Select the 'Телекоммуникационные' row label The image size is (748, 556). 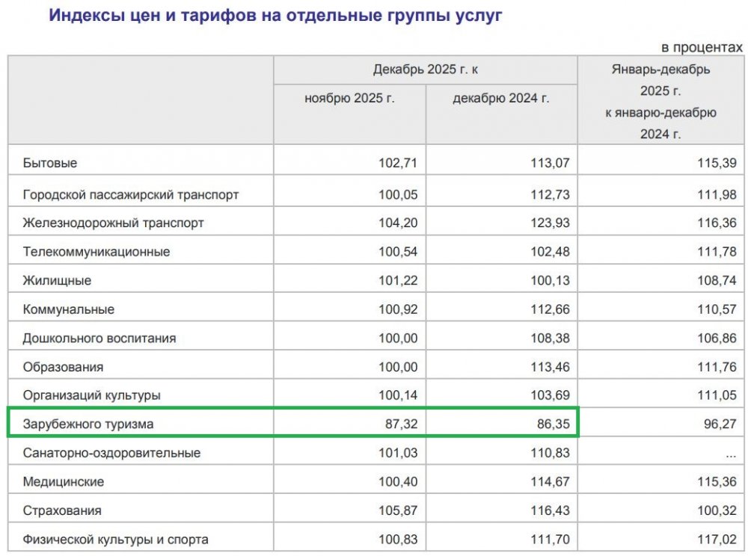(x=96, y=252)
